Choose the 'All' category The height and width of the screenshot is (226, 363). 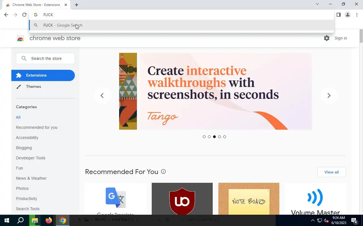point(18,117)
